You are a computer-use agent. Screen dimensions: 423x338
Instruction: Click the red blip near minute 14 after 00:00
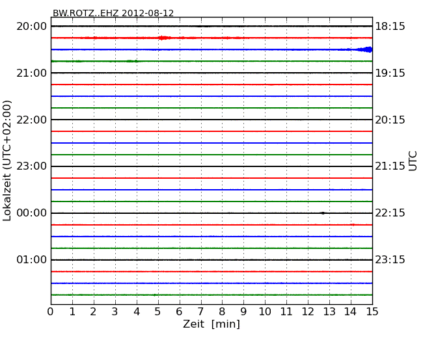point(353,224)
